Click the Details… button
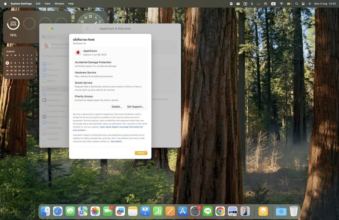The height and width of the screenshot is (220, 339). 117,107
